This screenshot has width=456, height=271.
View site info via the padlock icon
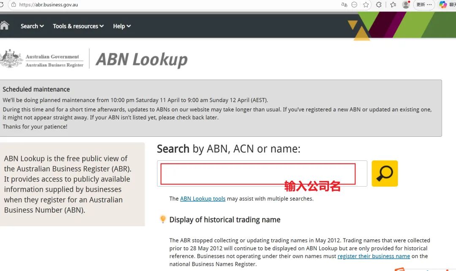coord(14,5)
